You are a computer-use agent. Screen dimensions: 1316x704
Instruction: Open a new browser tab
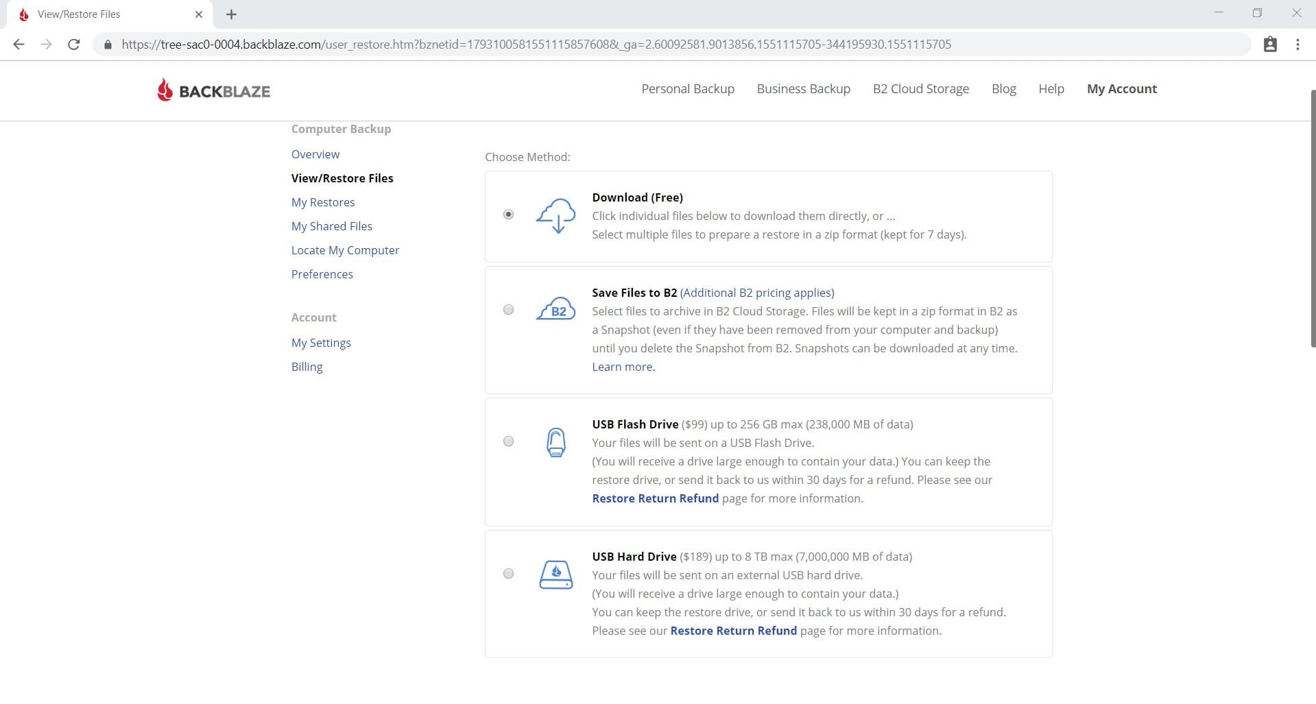(x=231, y=14)
